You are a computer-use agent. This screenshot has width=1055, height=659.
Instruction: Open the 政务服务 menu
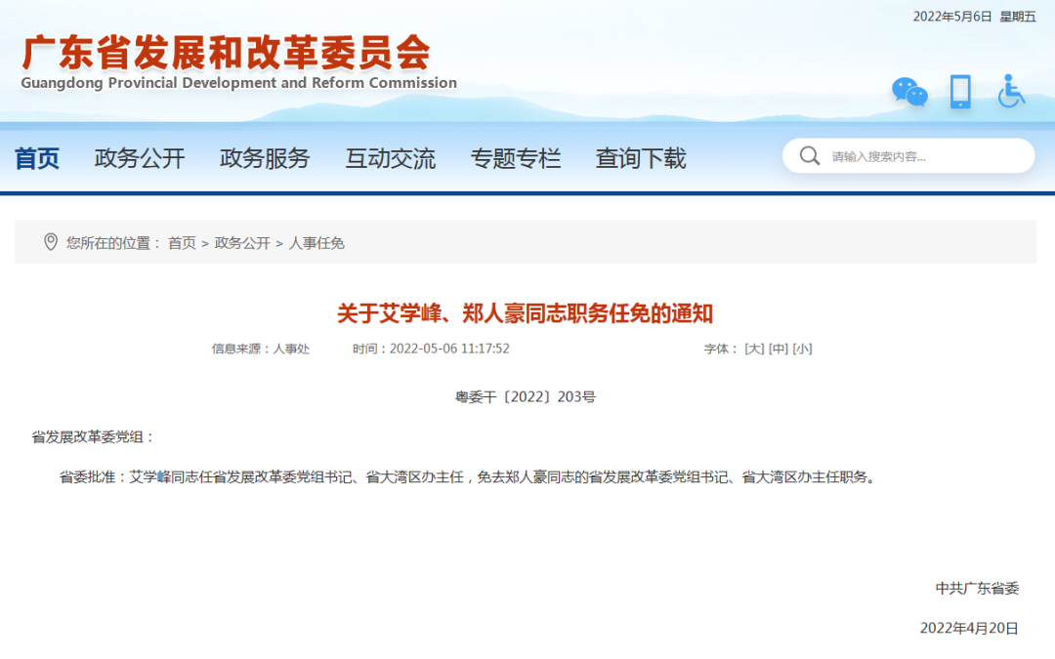point(265,157)
